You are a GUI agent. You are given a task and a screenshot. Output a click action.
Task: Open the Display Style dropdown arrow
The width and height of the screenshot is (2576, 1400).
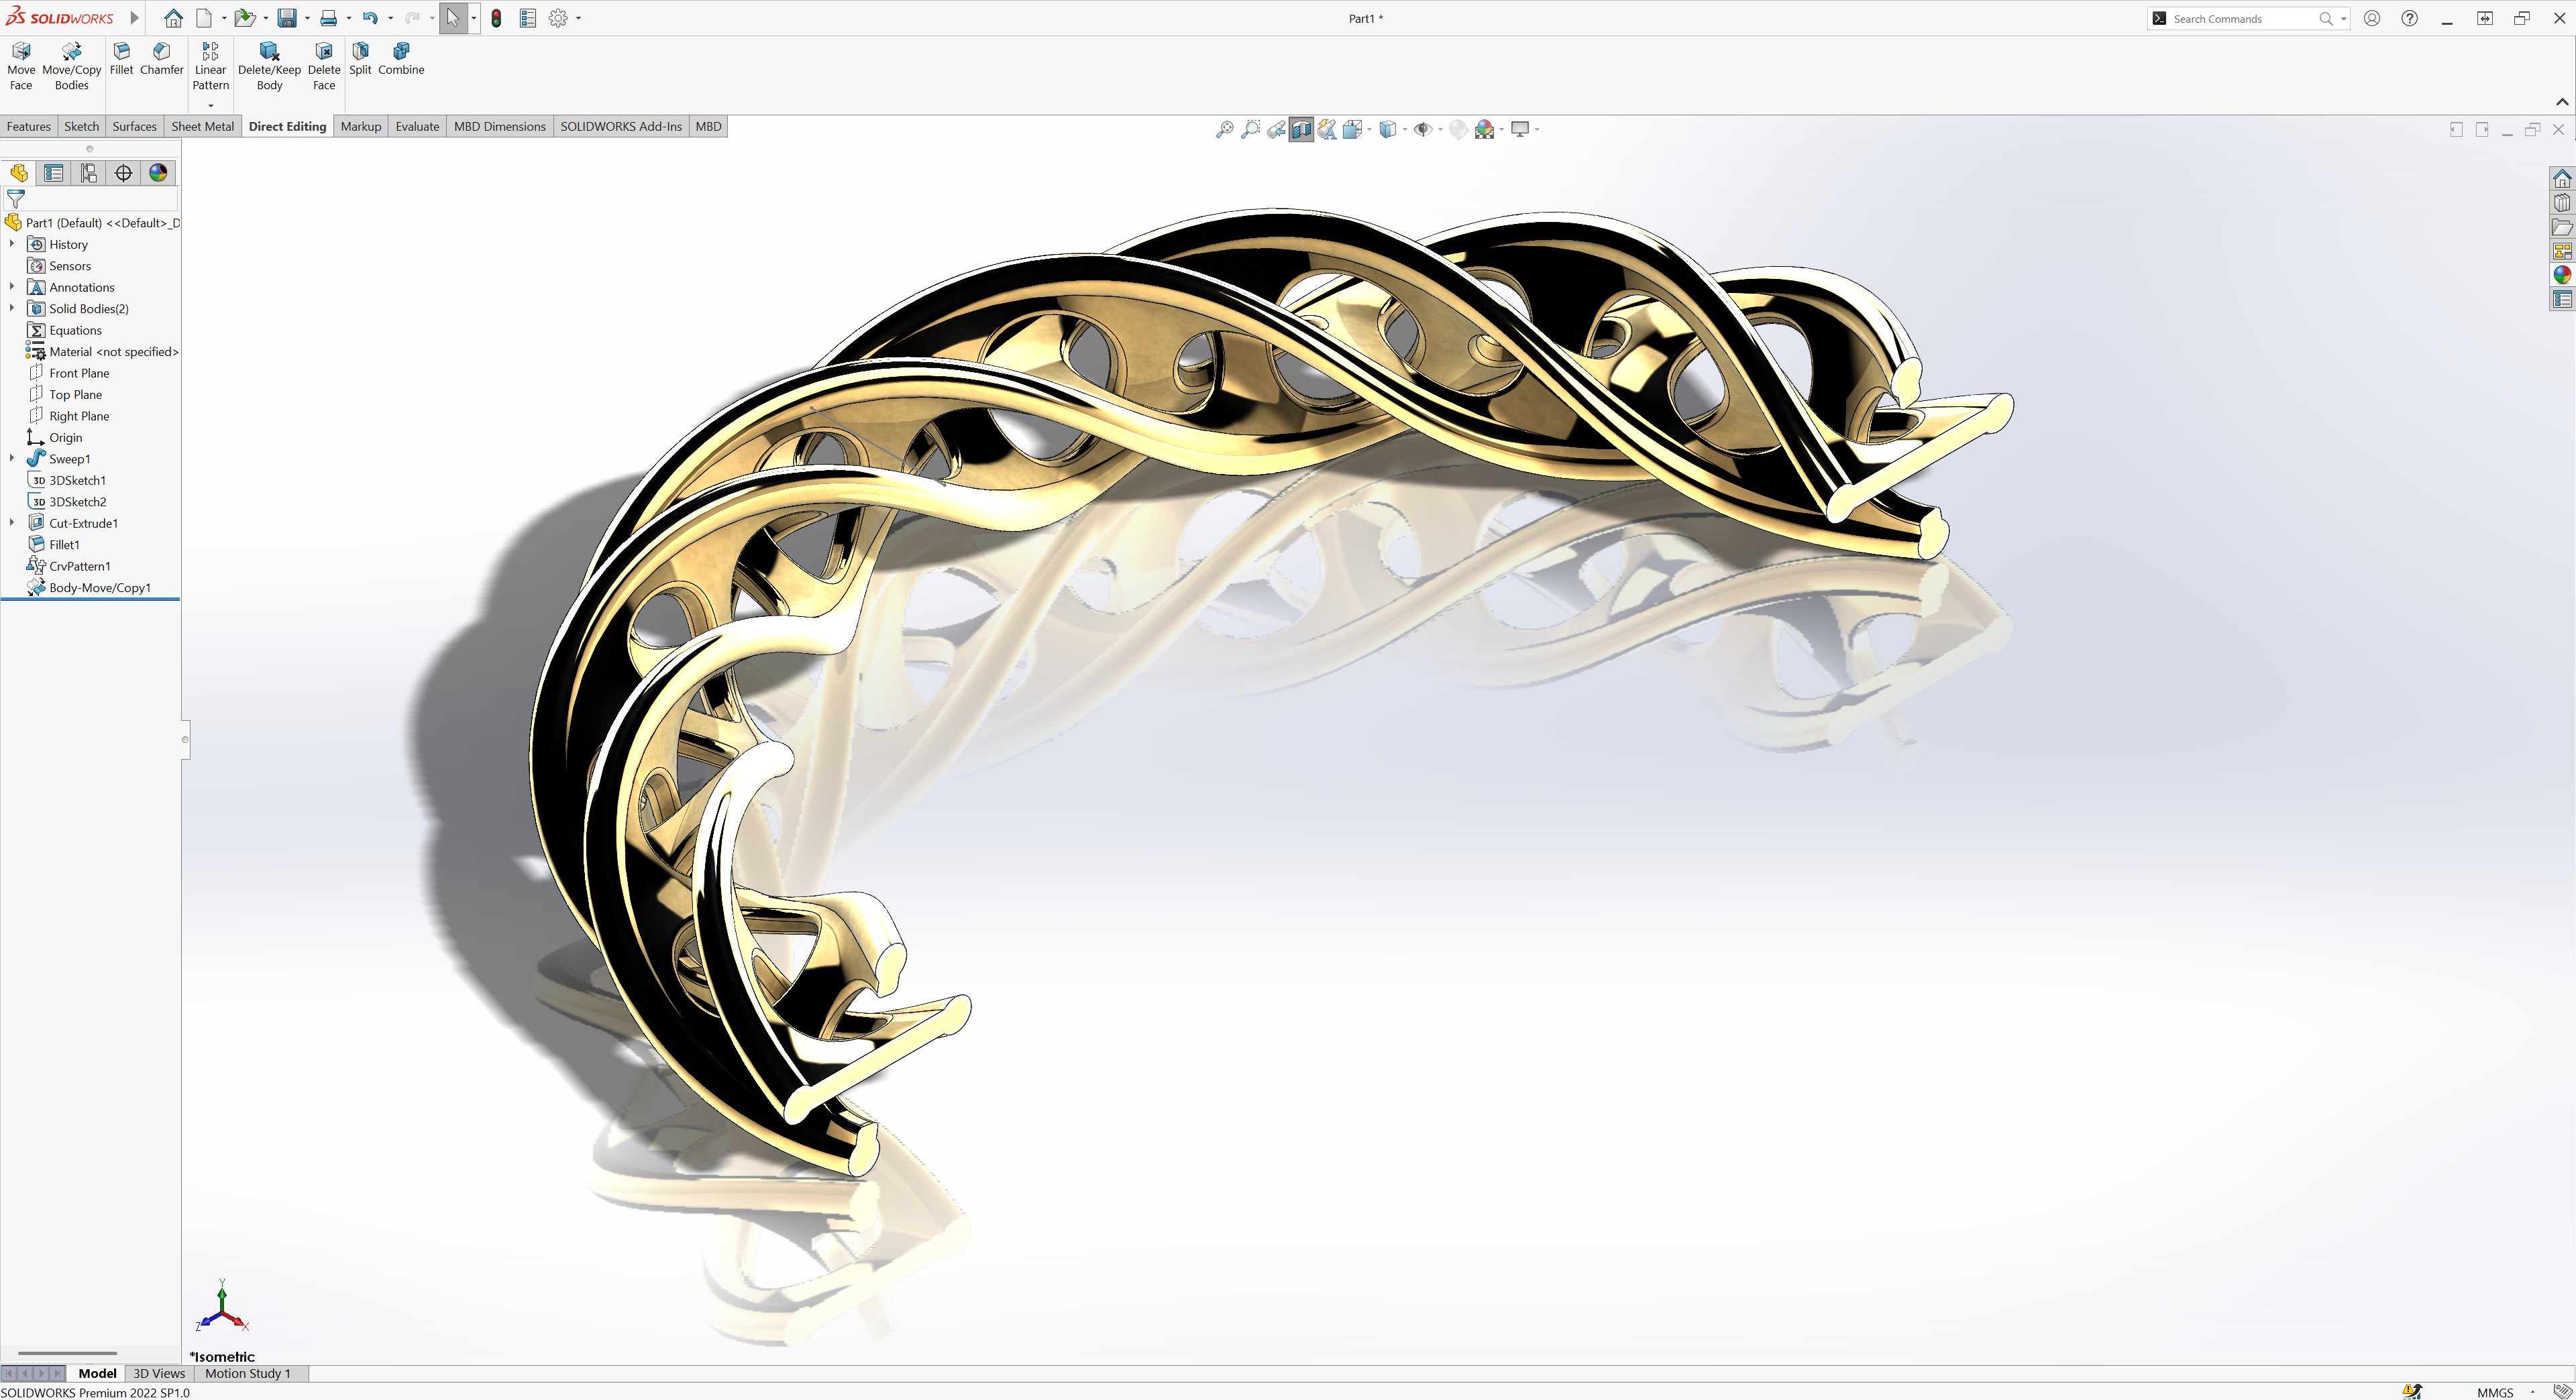[1404, 129]
